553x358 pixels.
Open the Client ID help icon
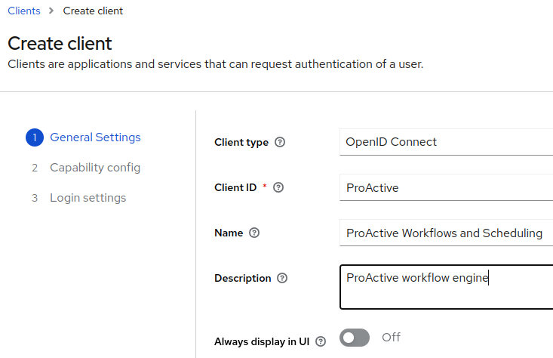[x=278, y=187]
